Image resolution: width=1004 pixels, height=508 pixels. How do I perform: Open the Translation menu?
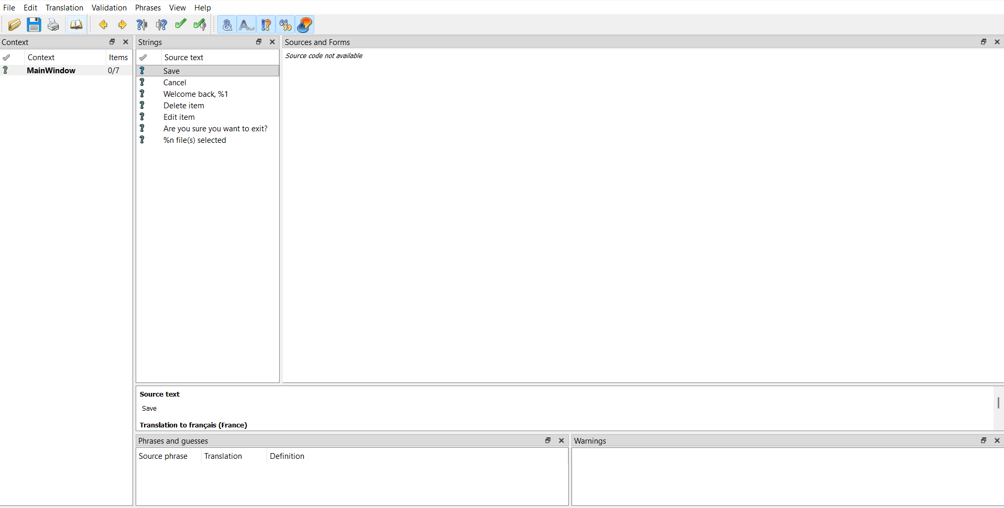click(x=64, y=7)
